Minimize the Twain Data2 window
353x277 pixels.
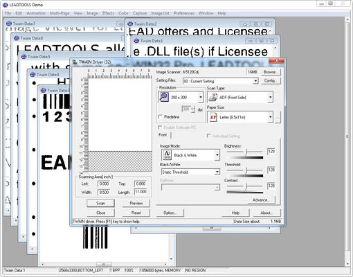point(245,24)
